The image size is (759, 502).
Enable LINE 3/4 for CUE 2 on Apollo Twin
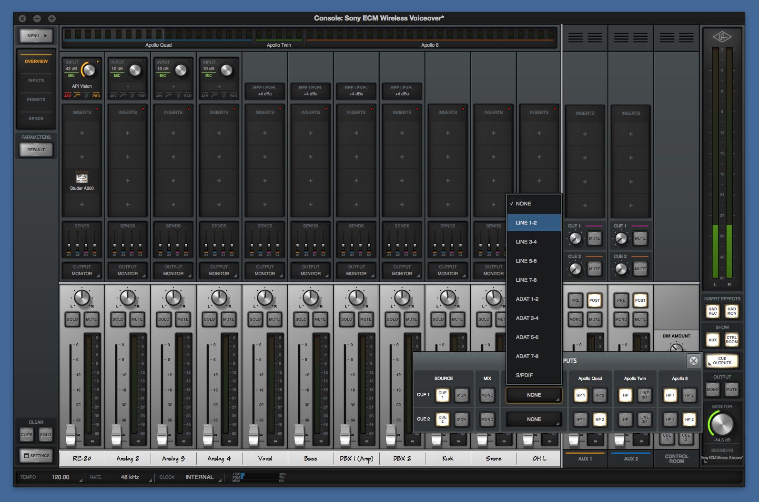(644, 420)
